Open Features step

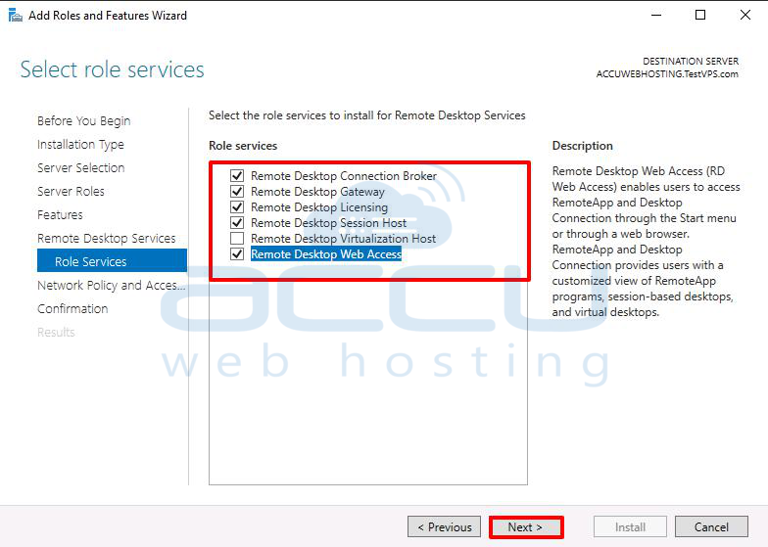(x=60, y=215)
